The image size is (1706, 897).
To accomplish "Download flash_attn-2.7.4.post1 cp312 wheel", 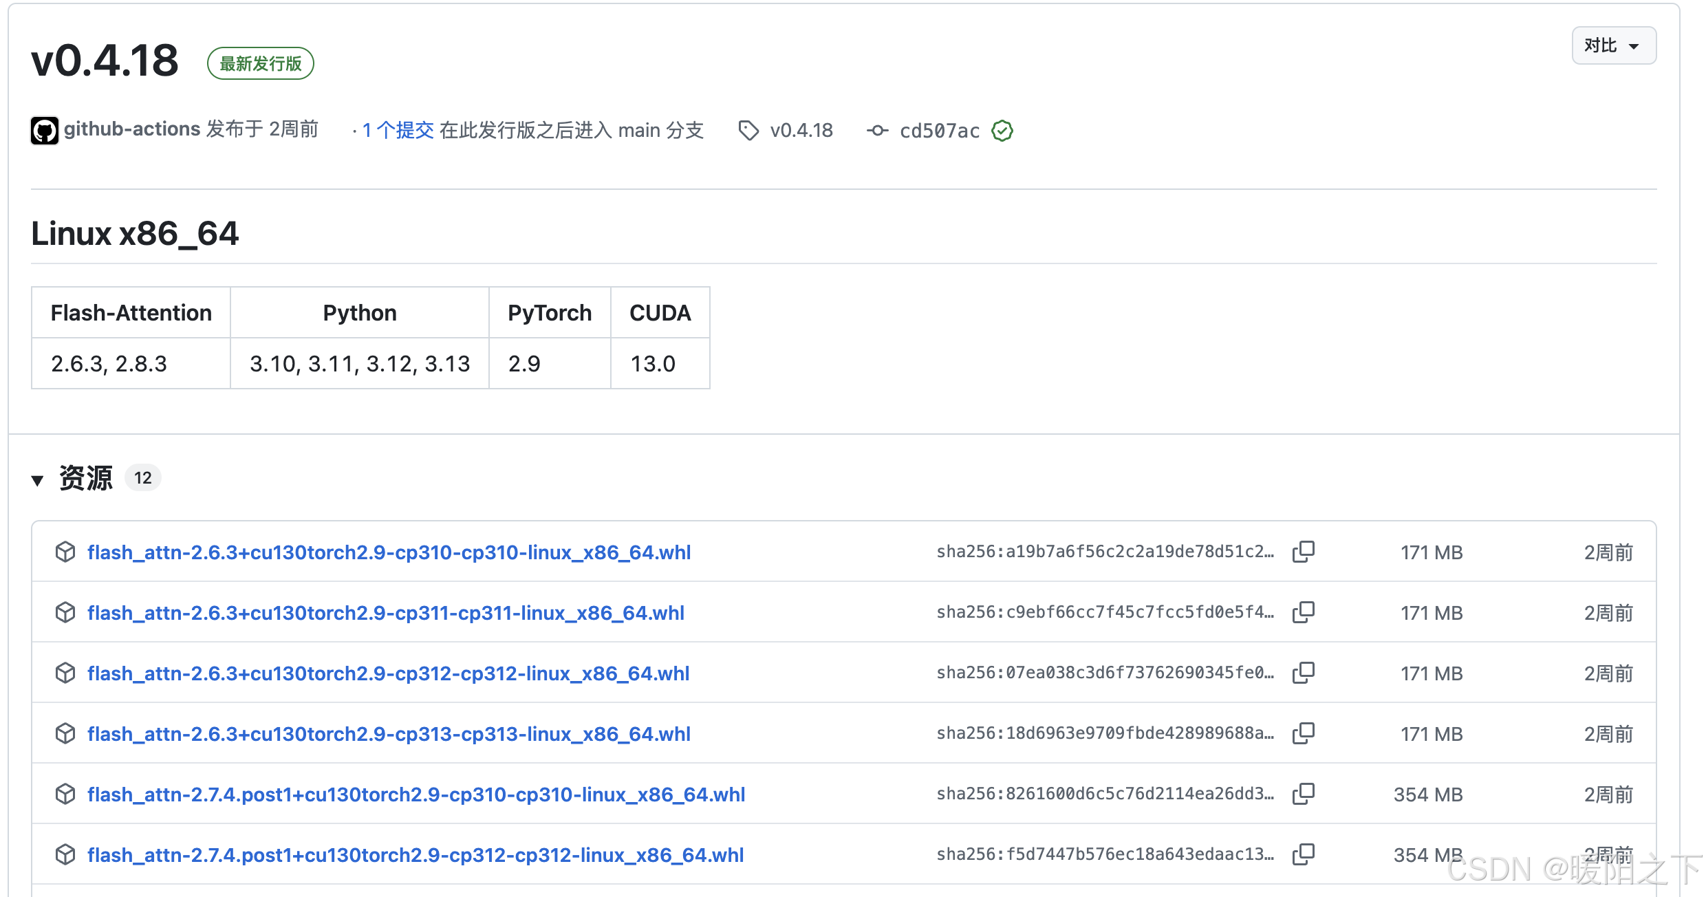I will [415, 855].
